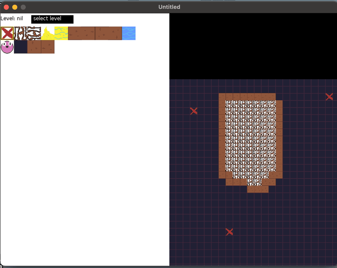
Task: Pick the vertical bones tile in palette
Action: [20, 33]
